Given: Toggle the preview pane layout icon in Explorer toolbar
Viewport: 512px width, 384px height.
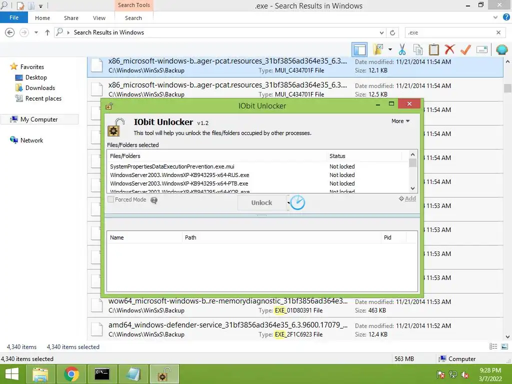Looking at the screenshot, I should 359,49.
